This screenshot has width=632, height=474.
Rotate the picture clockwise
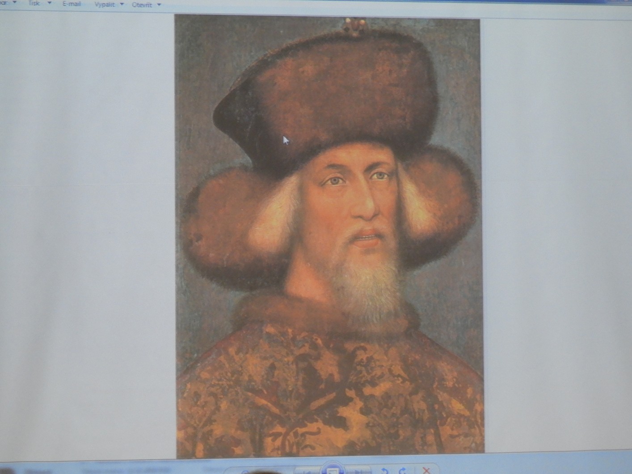pyautogui.click(x=402, y=471)
